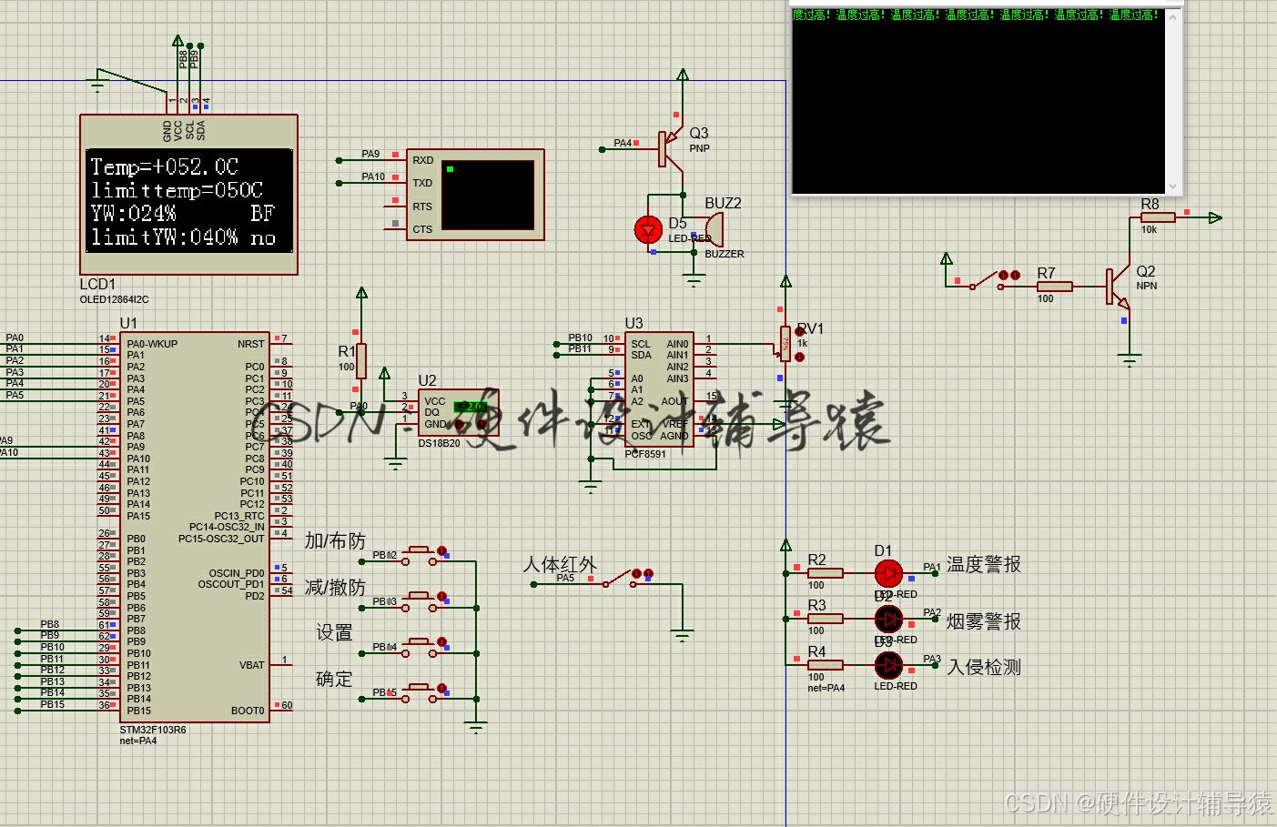Click the ground symbol under the Q2 transistor
The height and width of the screenshot is (827, 1277).
click(1130, 360)
